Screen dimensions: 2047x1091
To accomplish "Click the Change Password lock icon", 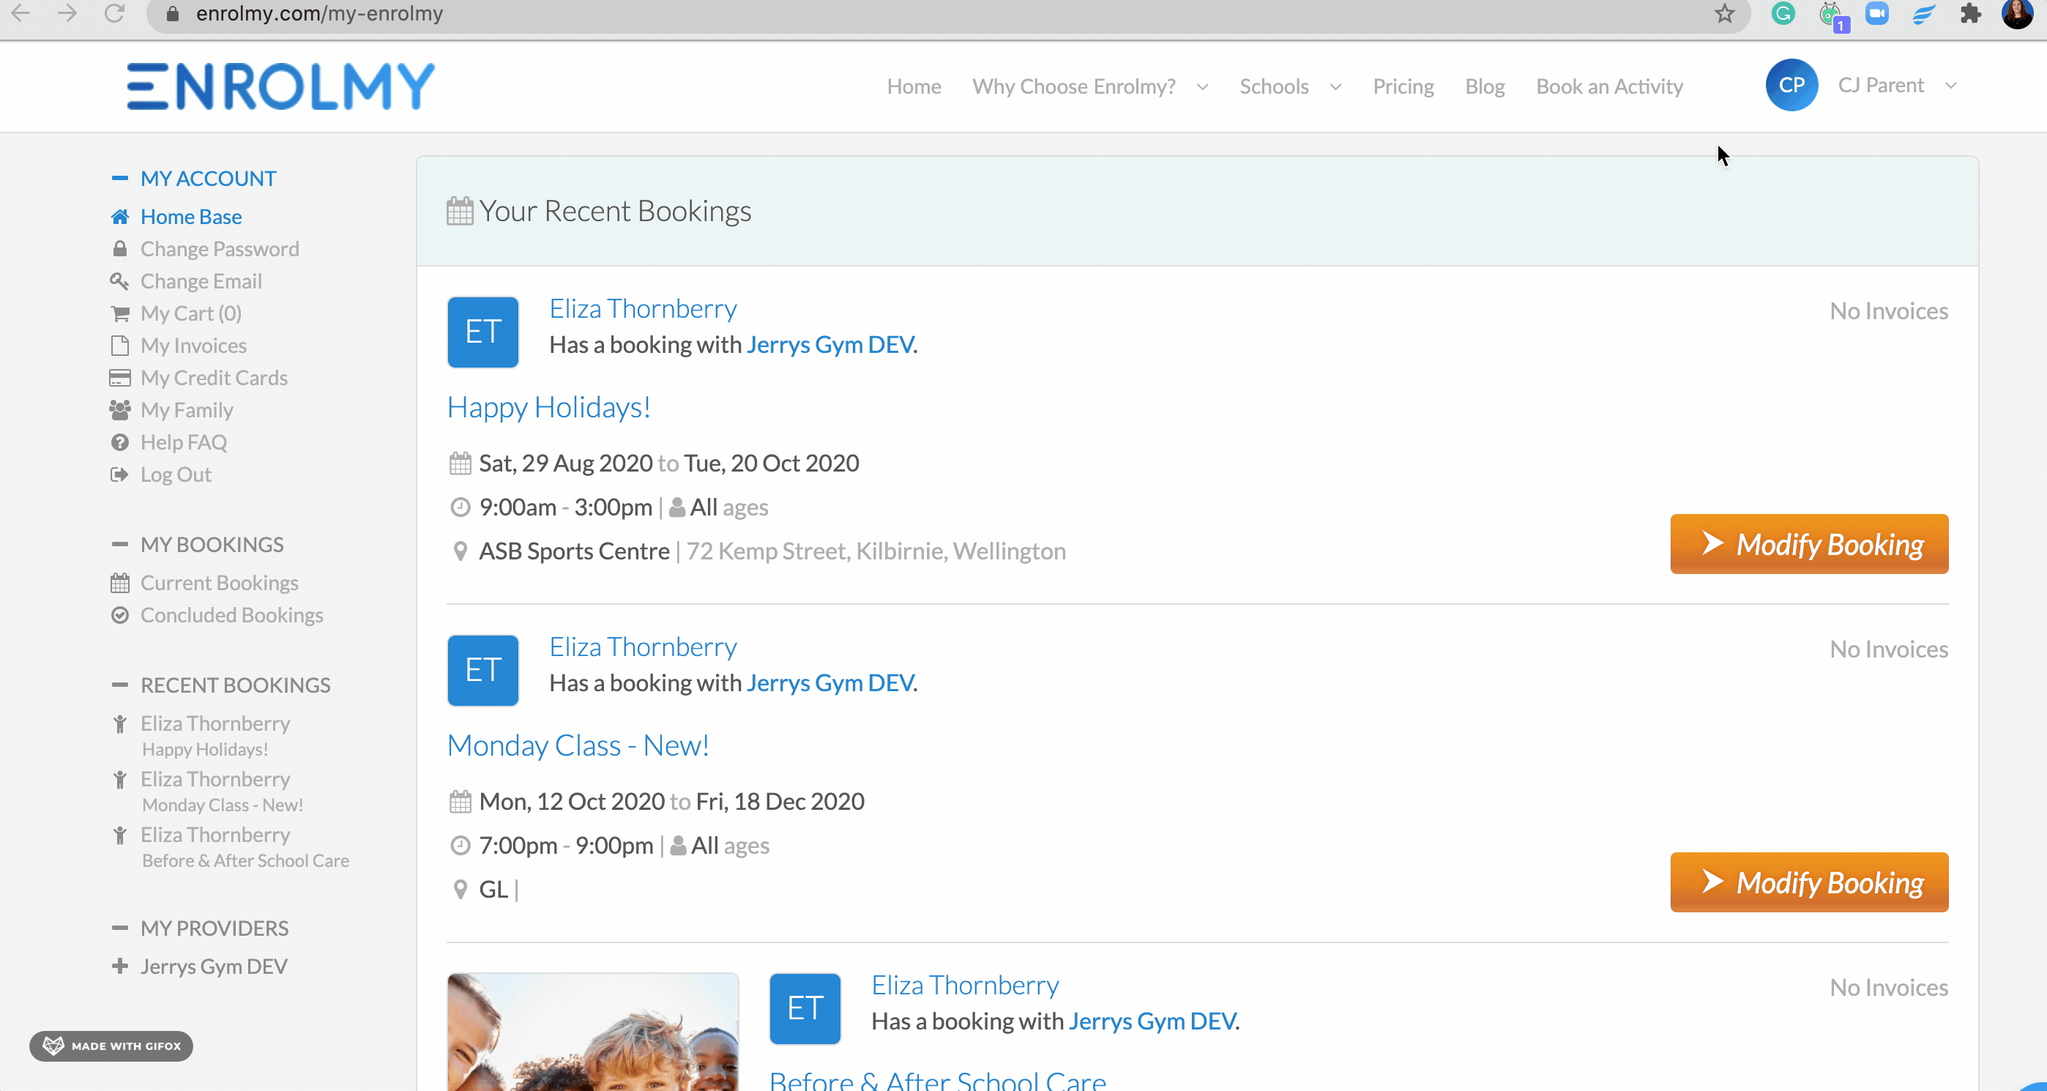I will 120,249.
